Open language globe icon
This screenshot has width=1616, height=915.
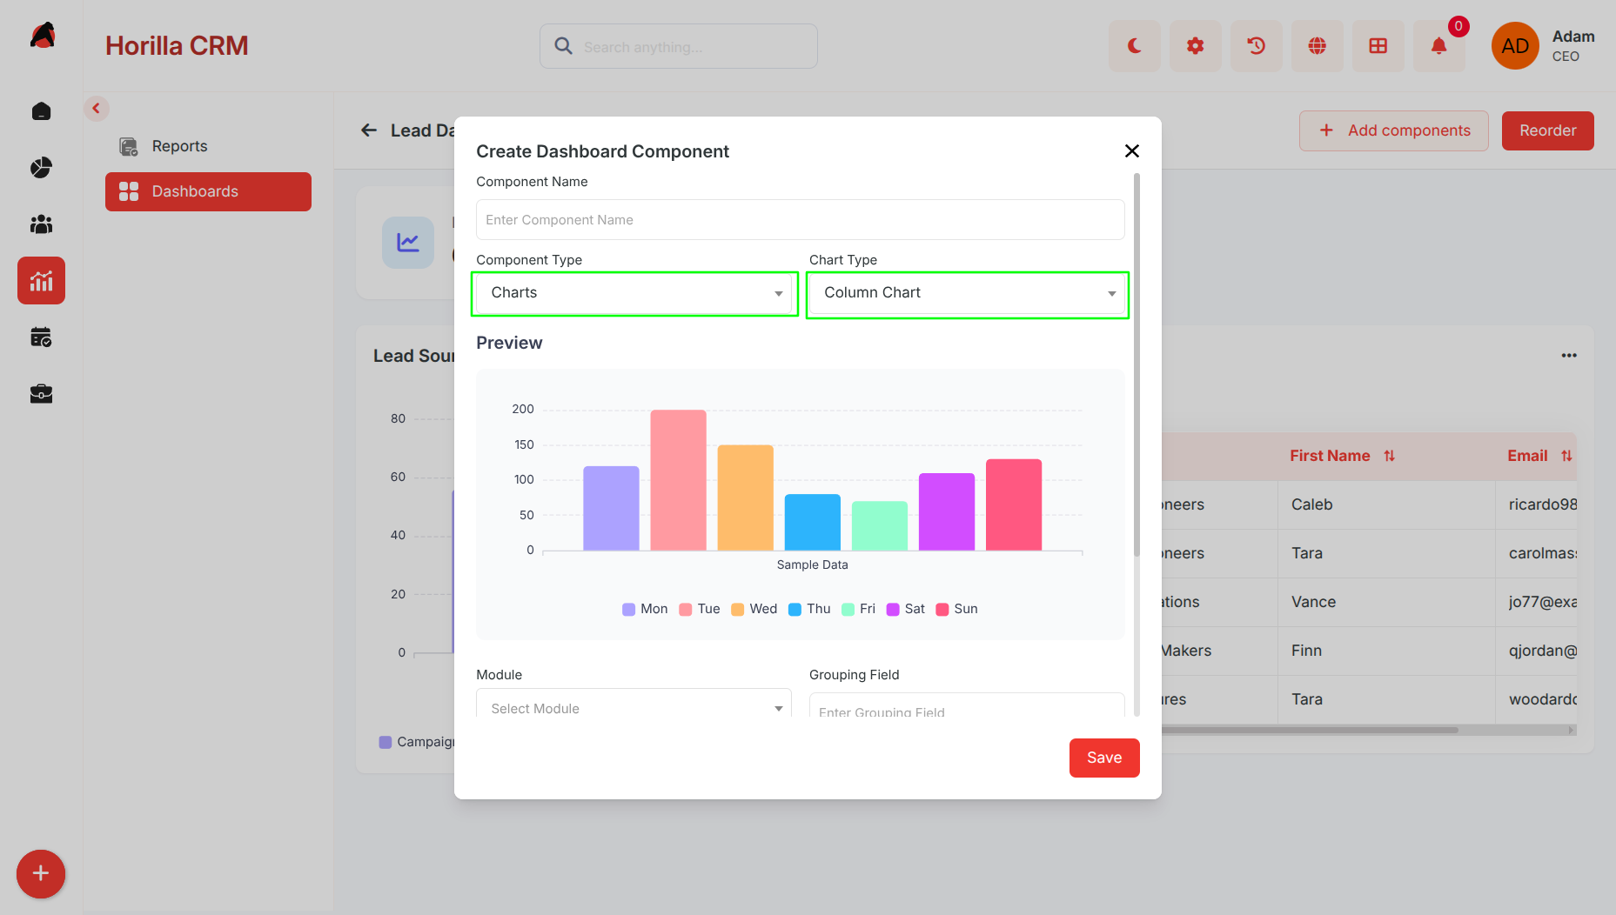[1317, 46]
